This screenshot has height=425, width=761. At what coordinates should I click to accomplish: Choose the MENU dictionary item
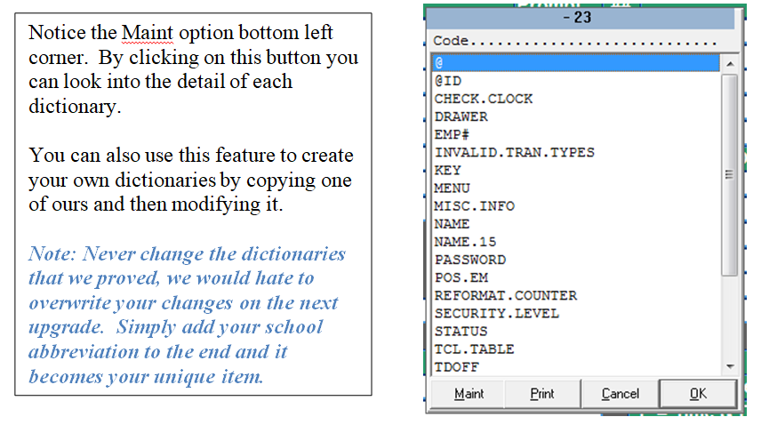coord(452,188)
